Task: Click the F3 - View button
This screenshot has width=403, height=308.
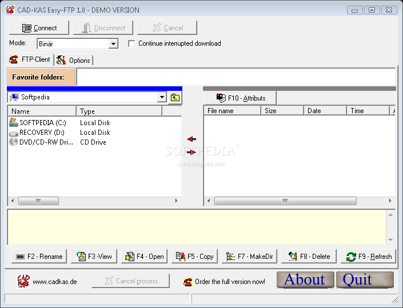Action: click(94, 257)
